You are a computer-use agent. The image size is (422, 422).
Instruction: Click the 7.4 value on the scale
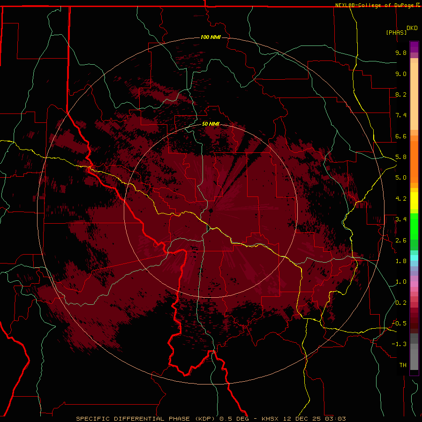401,115
